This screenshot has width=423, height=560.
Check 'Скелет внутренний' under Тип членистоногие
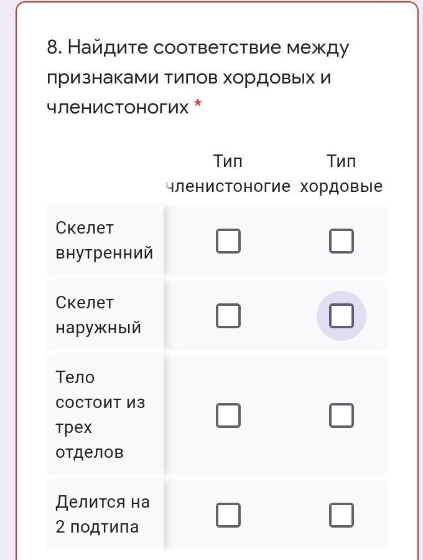pos(228,241)
